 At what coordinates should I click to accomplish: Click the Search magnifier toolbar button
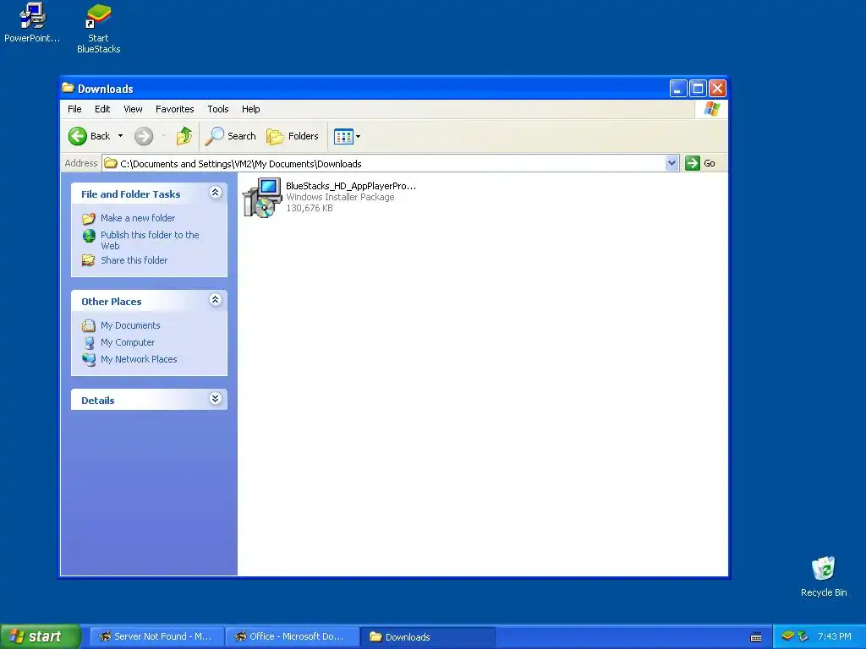[230, 136]
